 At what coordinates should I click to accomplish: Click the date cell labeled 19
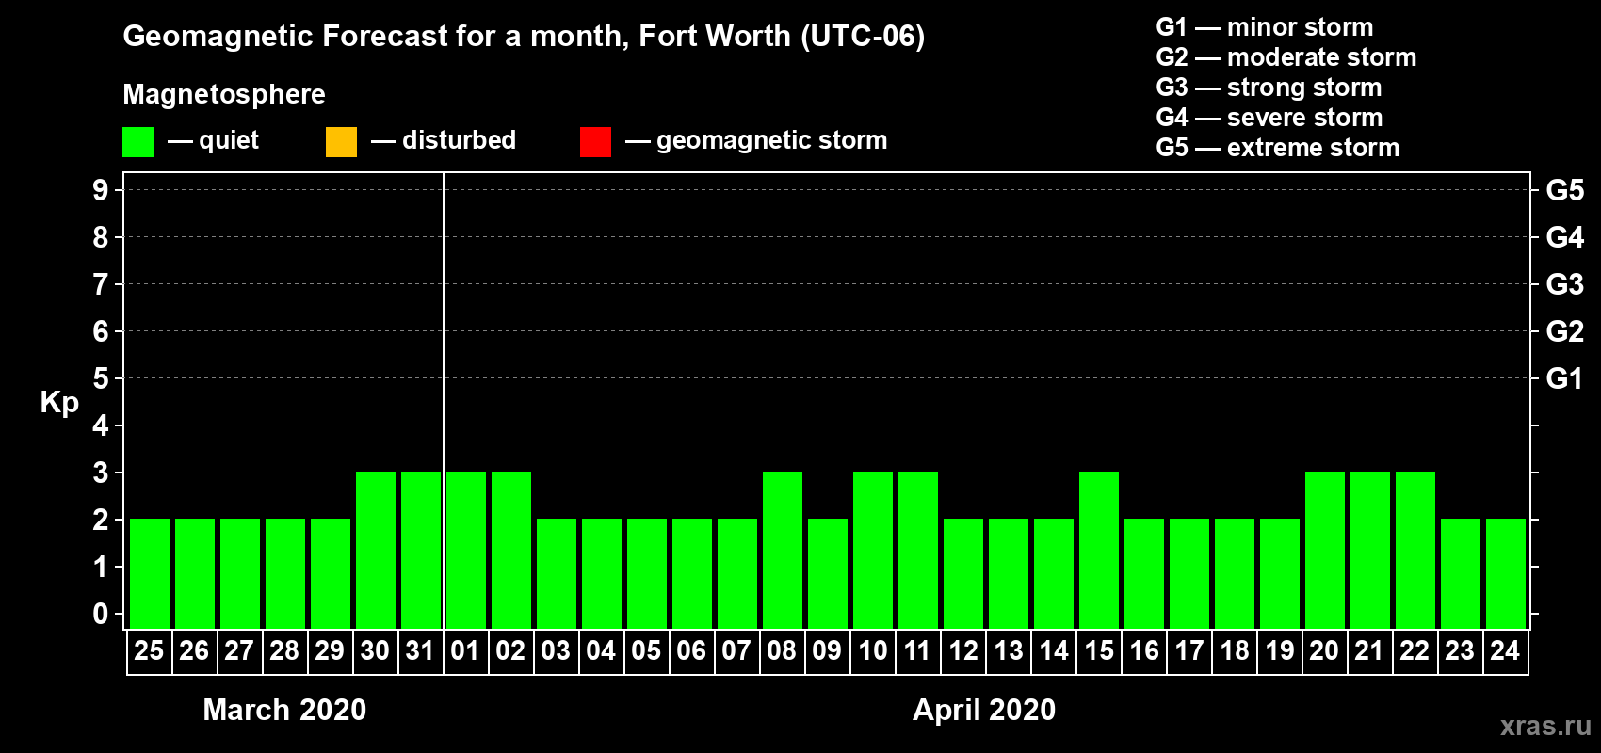(1279, 651)
